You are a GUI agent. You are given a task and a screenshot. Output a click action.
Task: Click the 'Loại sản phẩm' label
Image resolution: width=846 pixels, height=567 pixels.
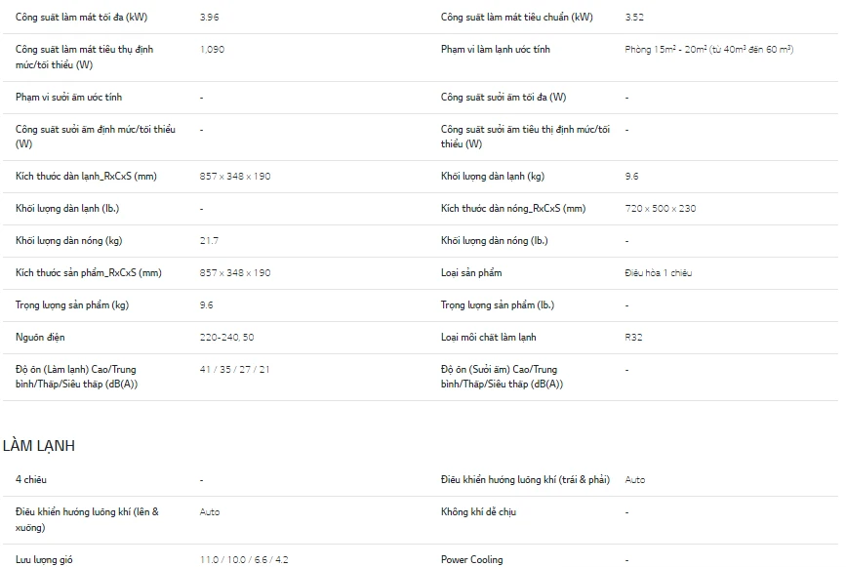click(x=471, y=273)
